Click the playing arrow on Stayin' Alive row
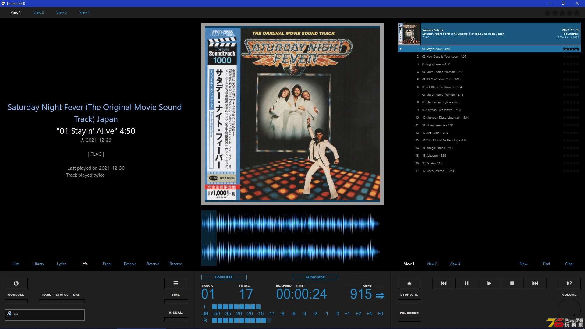The height and width of the screenshot is (329, 585). [401, 49]
